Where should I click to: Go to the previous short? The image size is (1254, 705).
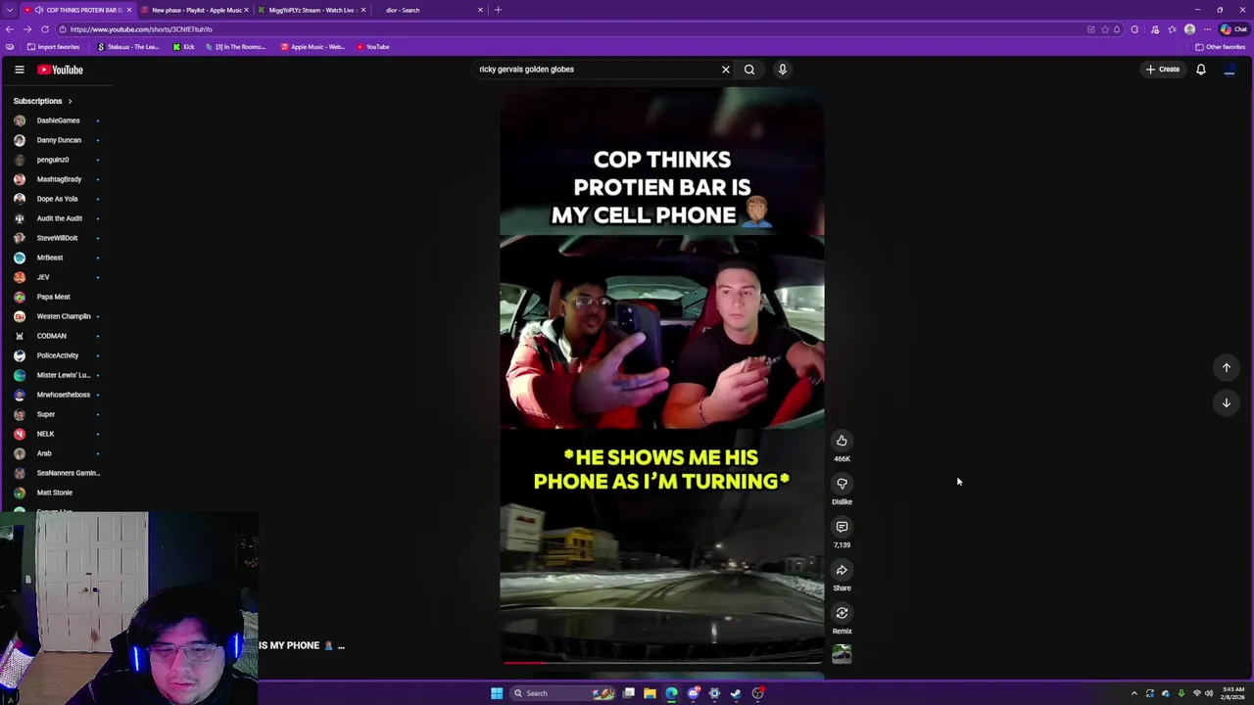click(1226, 367)
